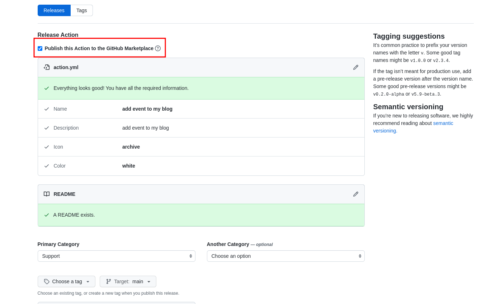Image resolution: width=477 pixels, height=304 pixels.
Task: Click the green checkmark in 'Everything looks good' banner
Action: [47, 88]
